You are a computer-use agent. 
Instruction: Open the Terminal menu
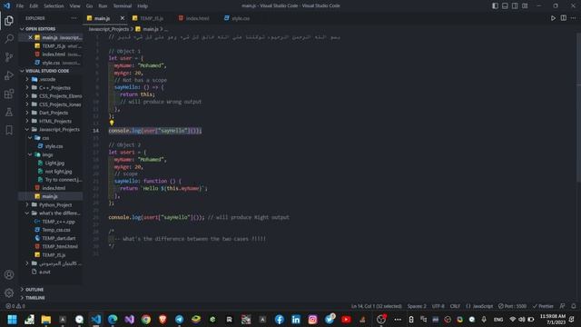pyautogui.click(x=123, y=6)
